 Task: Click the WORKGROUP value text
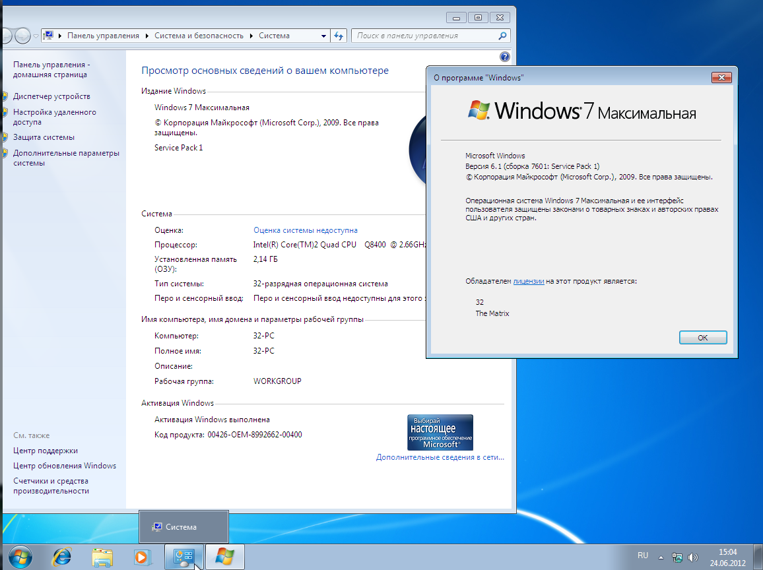(x=277, y=381)
